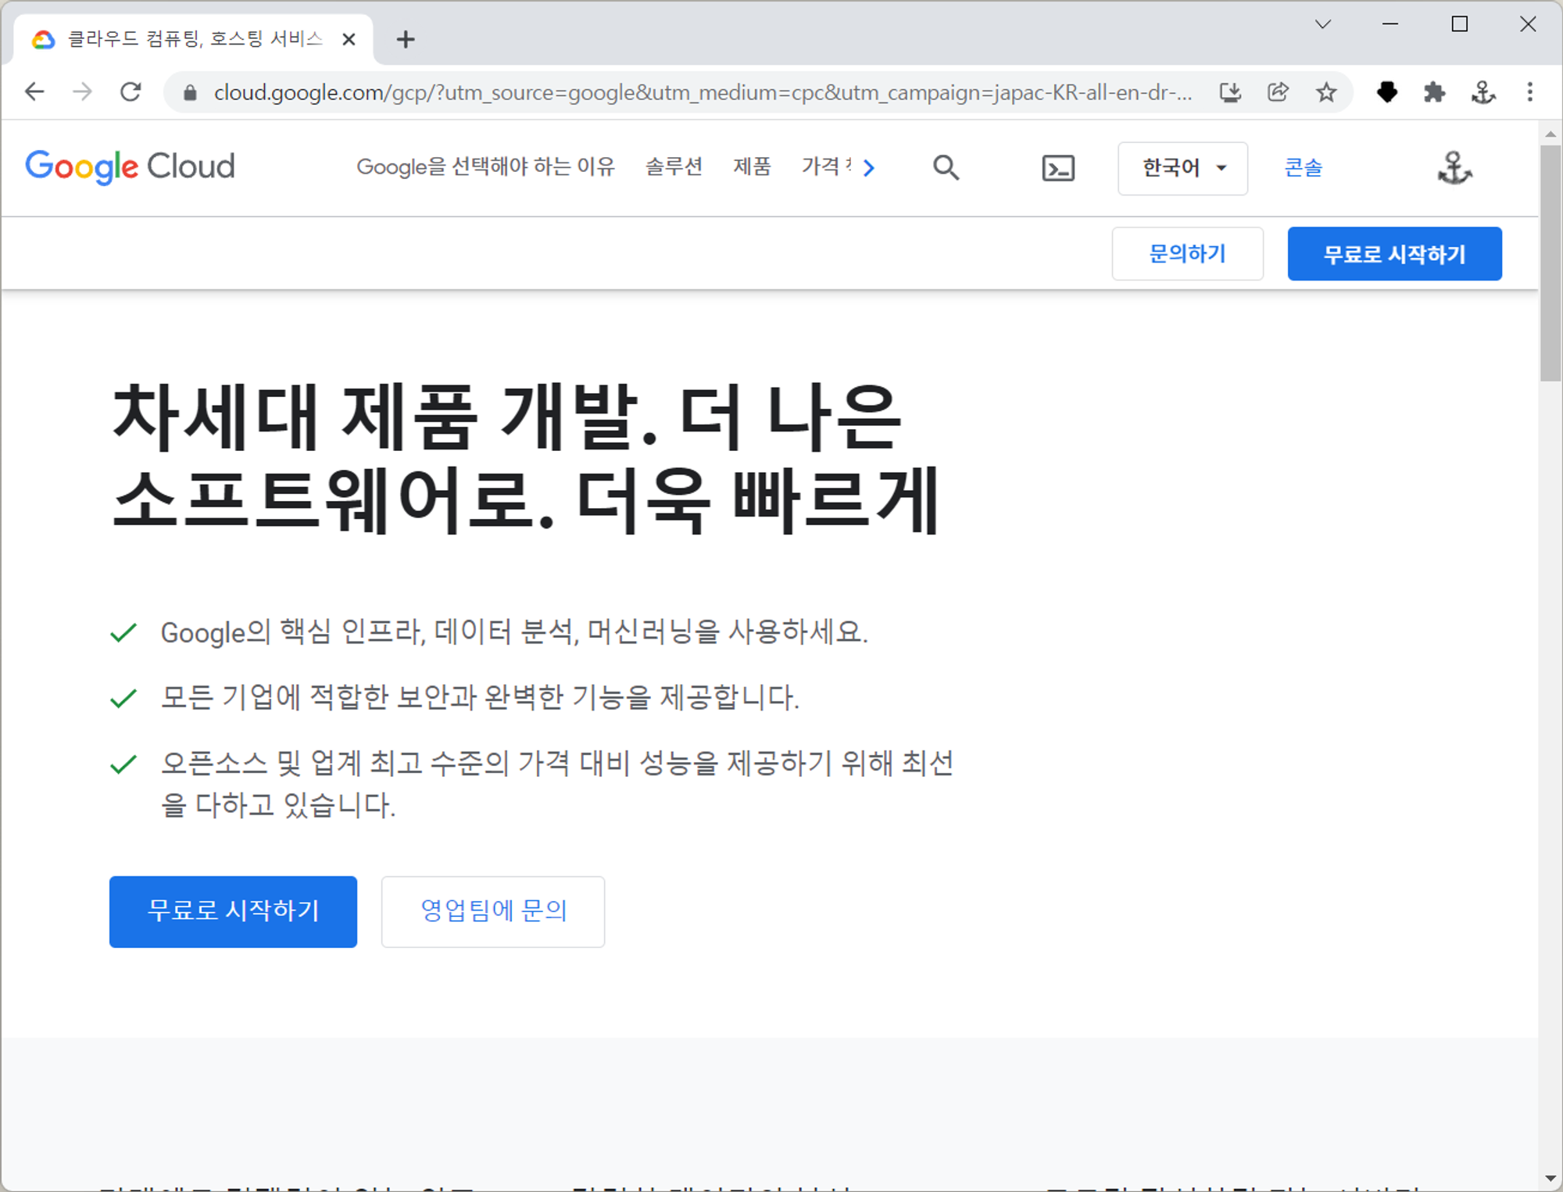
Task: Expand the 한국어 language dropdown
Action: [1182, 168]
